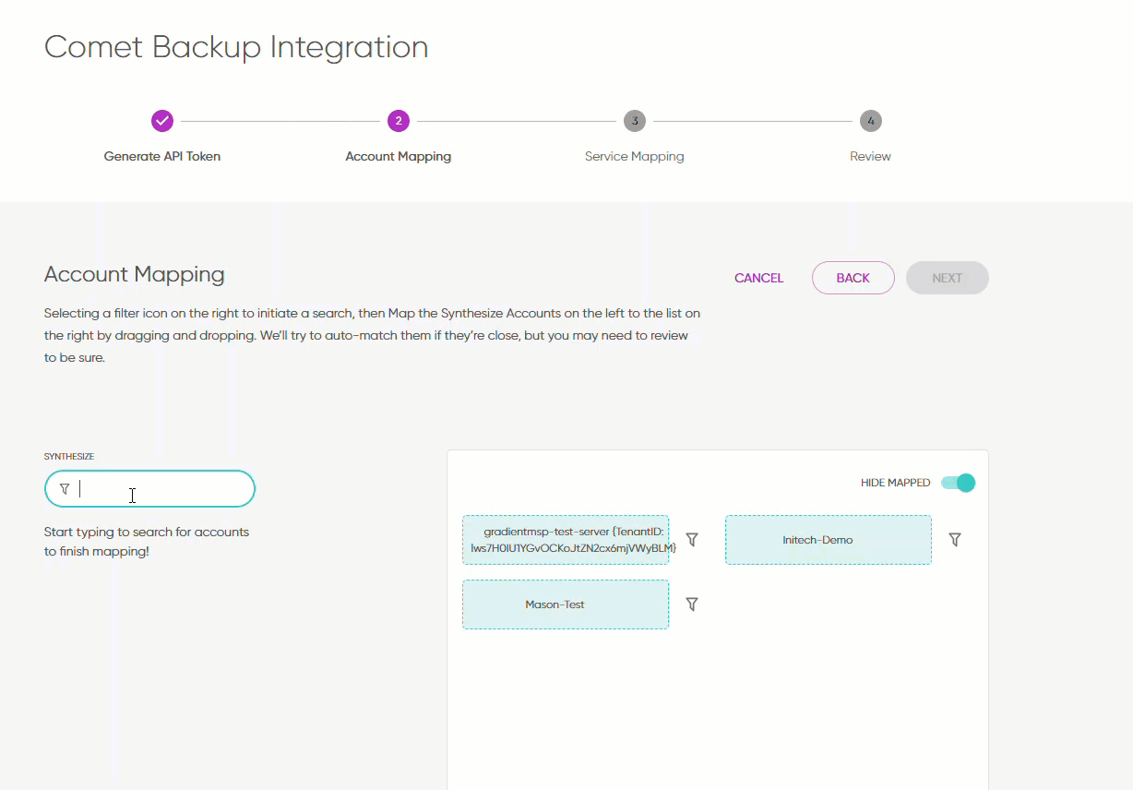The height and width of the screenshot is (790, 1133).
Task: Click the step 2 circle indicator
Action: pyautogui.click(x=399, y=121)
